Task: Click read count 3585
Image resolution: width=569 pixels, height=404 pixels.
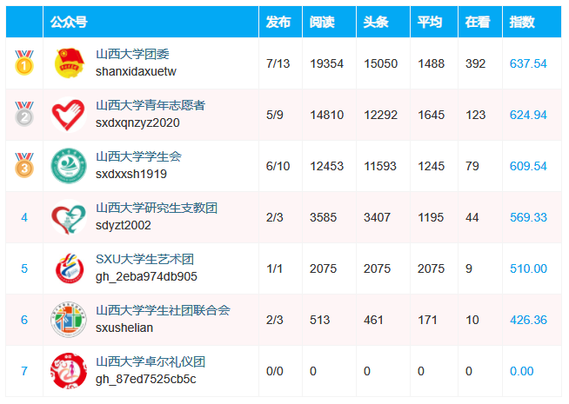Action: click(323, 217)
